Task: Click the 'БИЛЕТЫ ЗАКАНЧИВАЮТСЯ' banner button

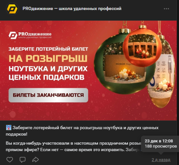Action: [x=48, y=95]
